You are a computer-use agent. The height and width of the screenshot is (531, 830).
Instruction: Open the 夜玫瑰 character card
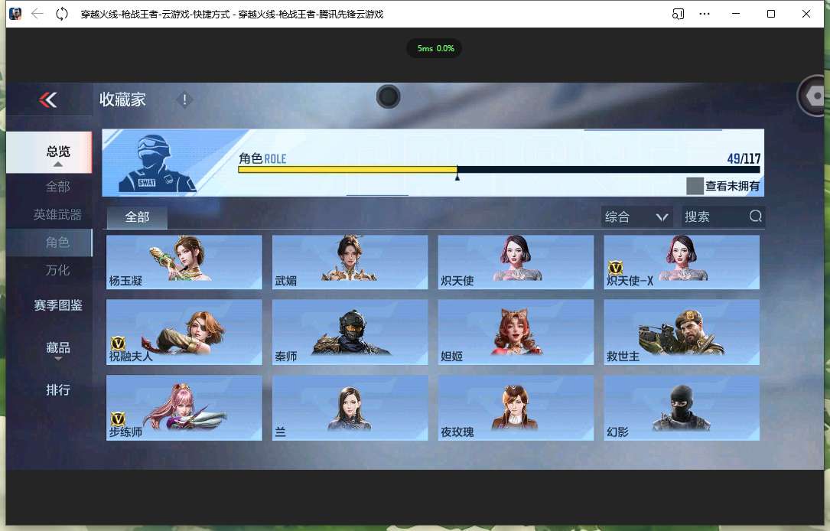pos(516,408)
